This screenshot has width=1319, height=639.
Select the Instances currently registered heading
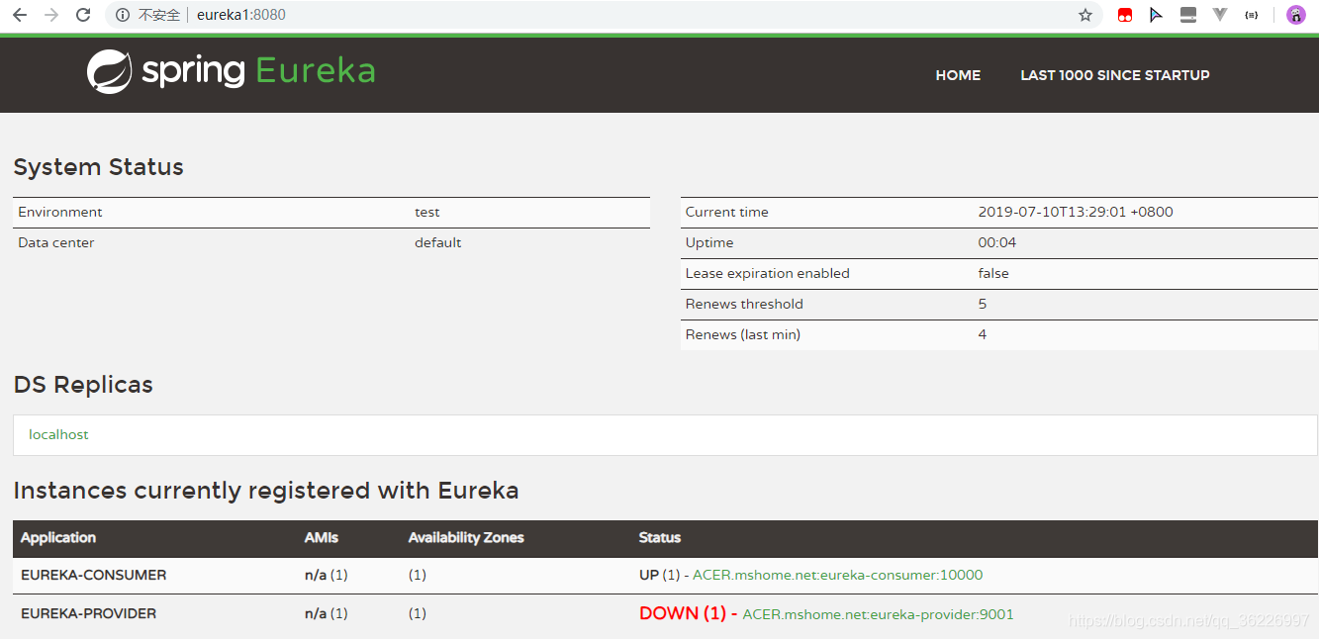(x=266, y=491)
